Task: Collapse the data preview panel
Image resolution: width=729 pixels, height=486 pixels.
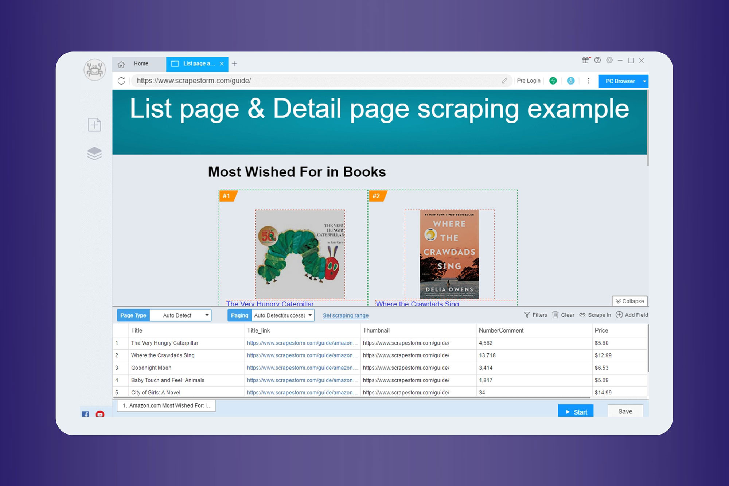Action: coord(629,301)
